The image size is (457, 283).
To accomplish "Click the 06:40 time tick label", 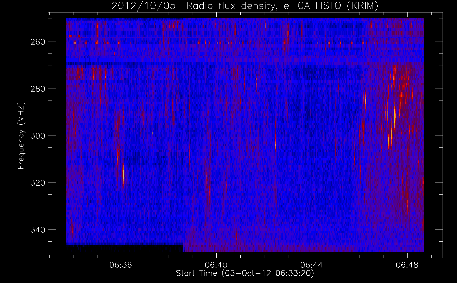I will tap(216, 265).
